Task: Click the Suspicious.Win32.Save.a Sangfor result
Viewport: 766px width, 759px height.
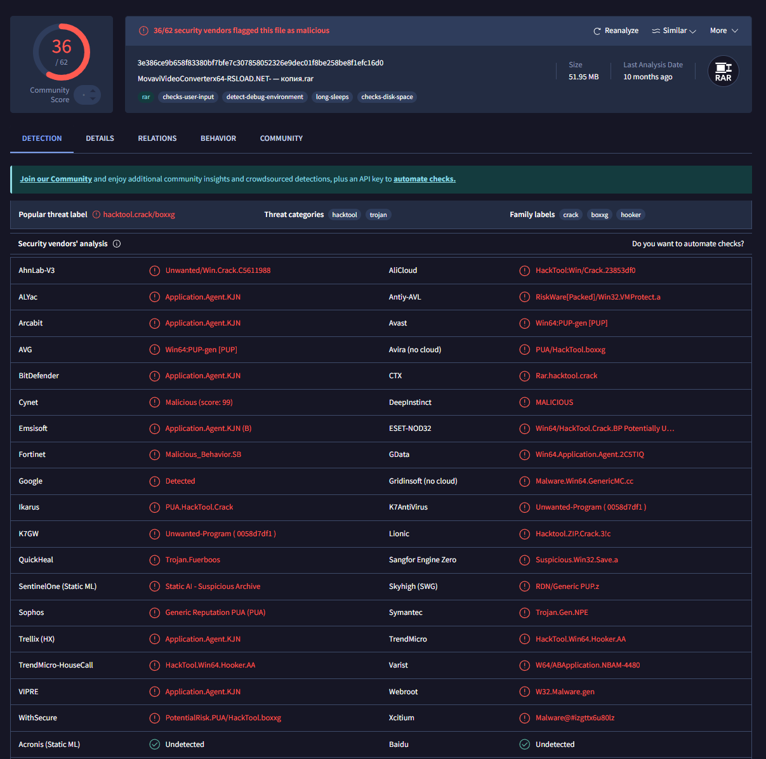Action: [x=576, y=560]
